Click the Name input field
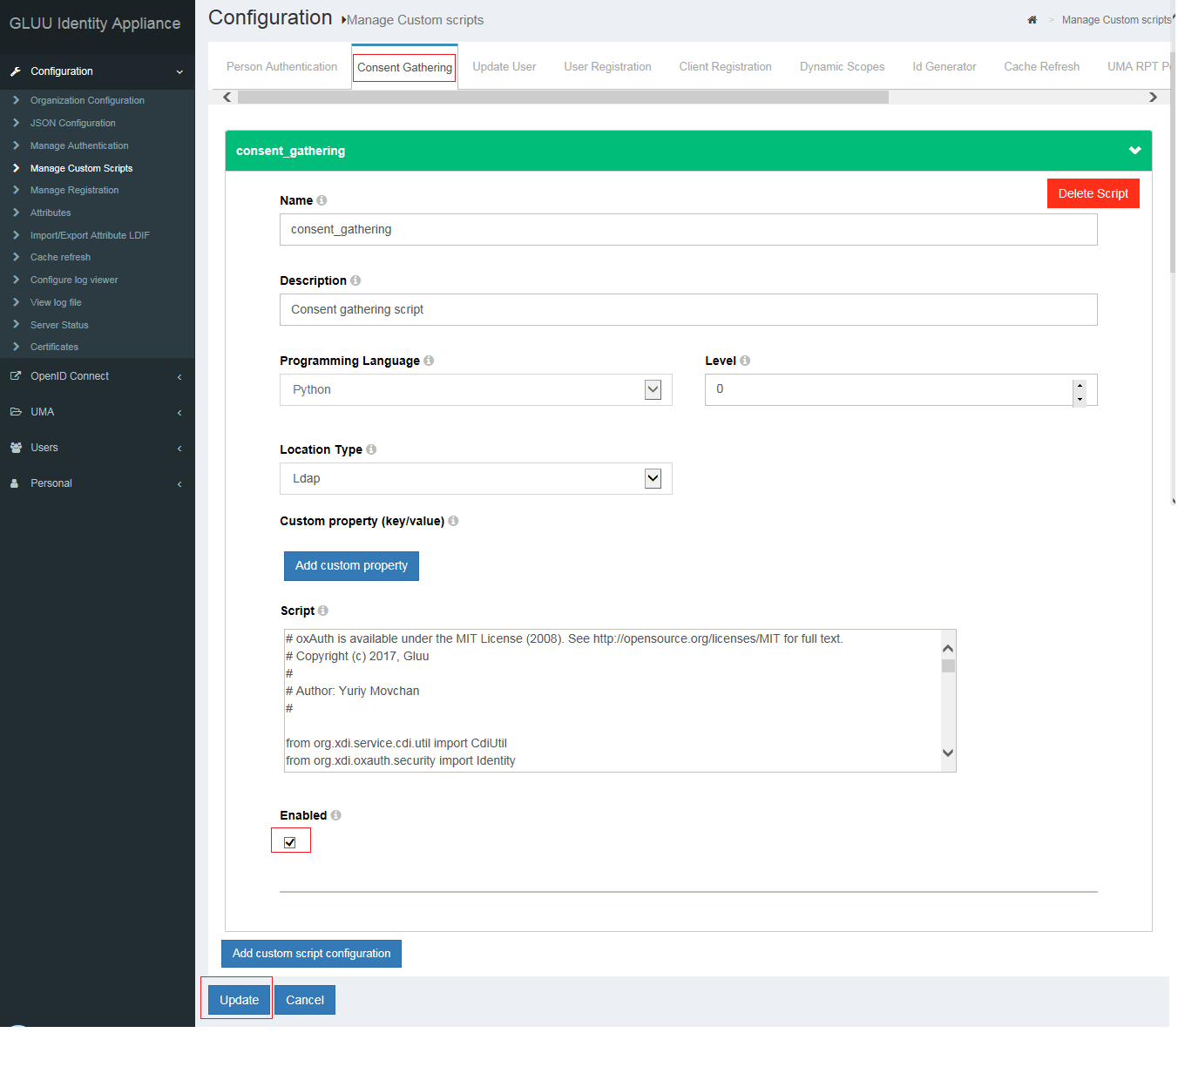1178x1087 pixels. tap(687, 230)
